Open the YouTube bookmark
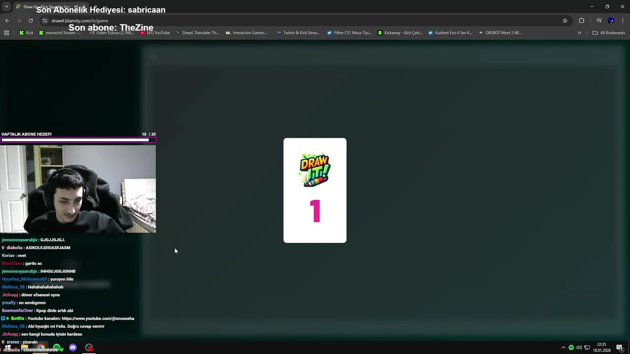The width and height of the screenshot is (630, 354). point(155,33)
